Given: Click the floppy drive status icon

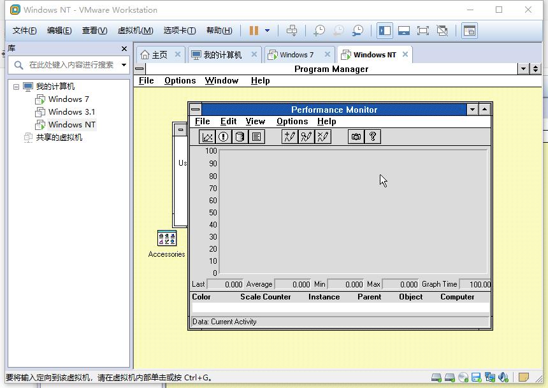Looking at the screenshot, I should (477, 378).
